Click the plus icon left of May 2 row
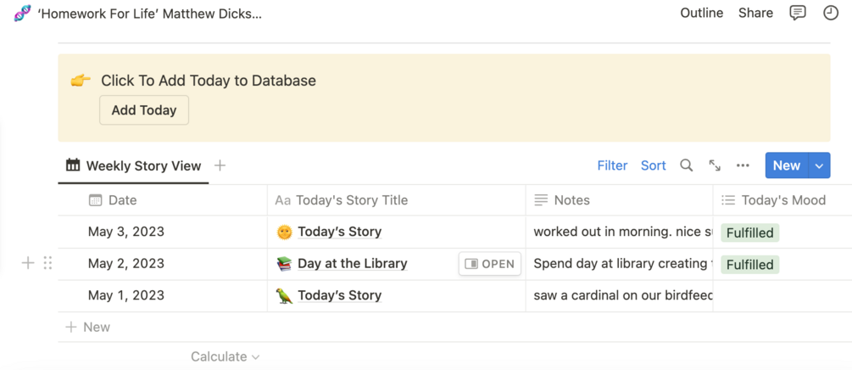 point(28,263)
